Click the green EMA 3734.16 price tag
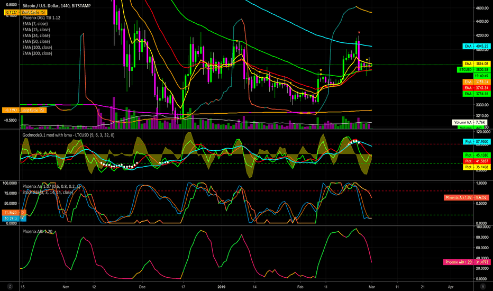This screenshot has width=493, height=291. [476, 94]
